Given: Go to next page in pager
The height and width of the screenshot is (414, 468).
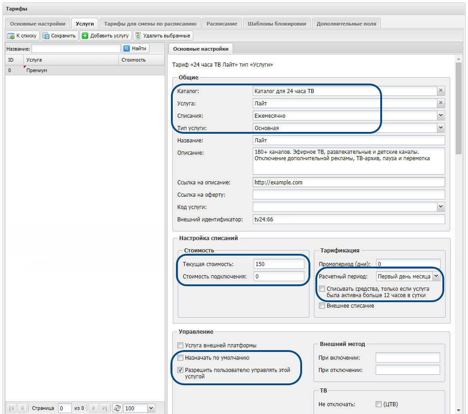Looking at the screenshot, I should point(94,408).
